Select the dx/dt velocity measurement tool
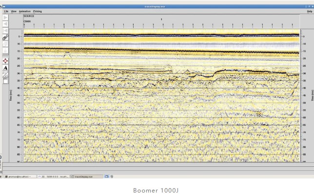Viewport: 314px width, 194px height. click(x=5, y=74)
